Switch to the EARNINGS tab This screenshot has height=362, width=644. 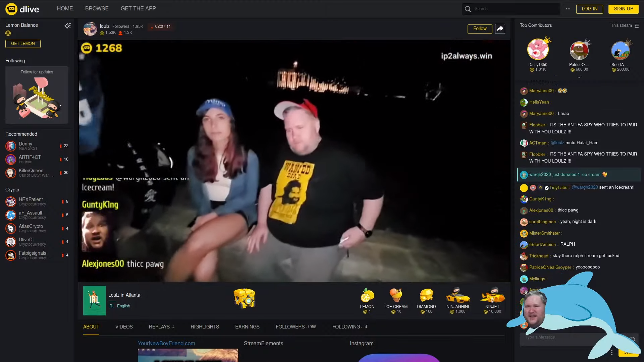[247, 327]
